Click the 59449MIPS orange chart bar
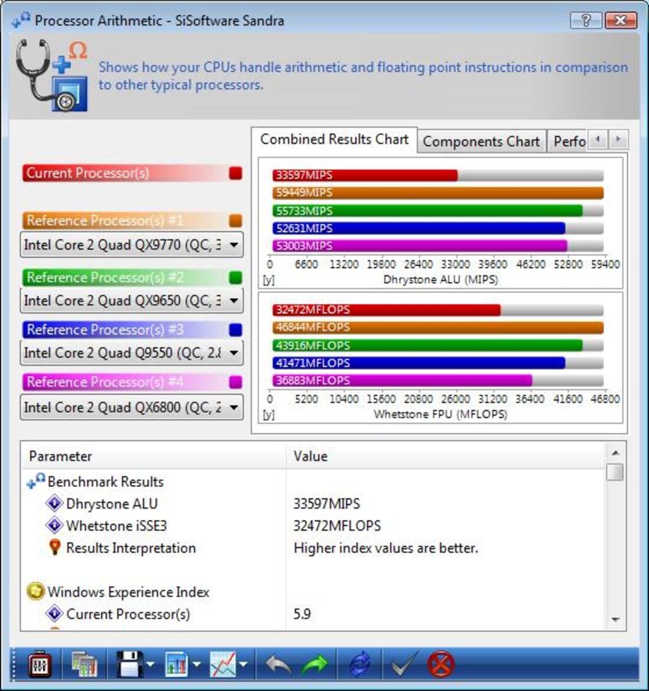Image resolution: width=649 pixels, height=691 pixels. 438,193
